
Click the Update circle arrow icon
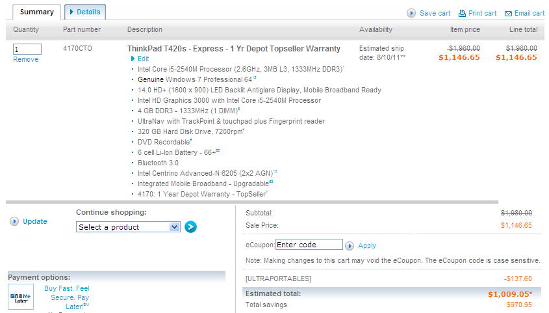pyautogui.click(x=14, y=221)
